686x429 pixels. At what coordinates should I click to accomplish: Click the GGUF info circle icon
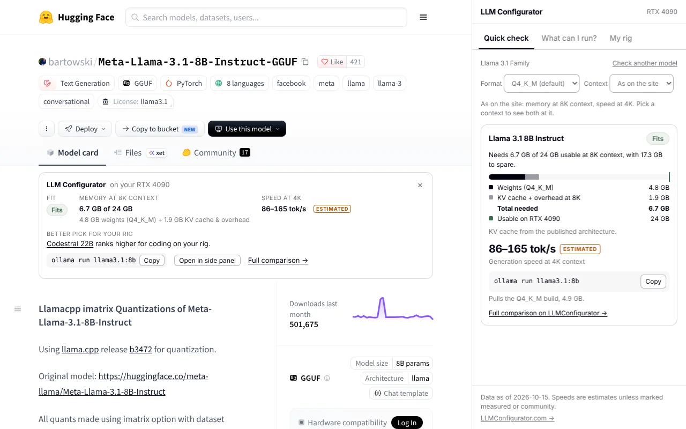[327, 378]
